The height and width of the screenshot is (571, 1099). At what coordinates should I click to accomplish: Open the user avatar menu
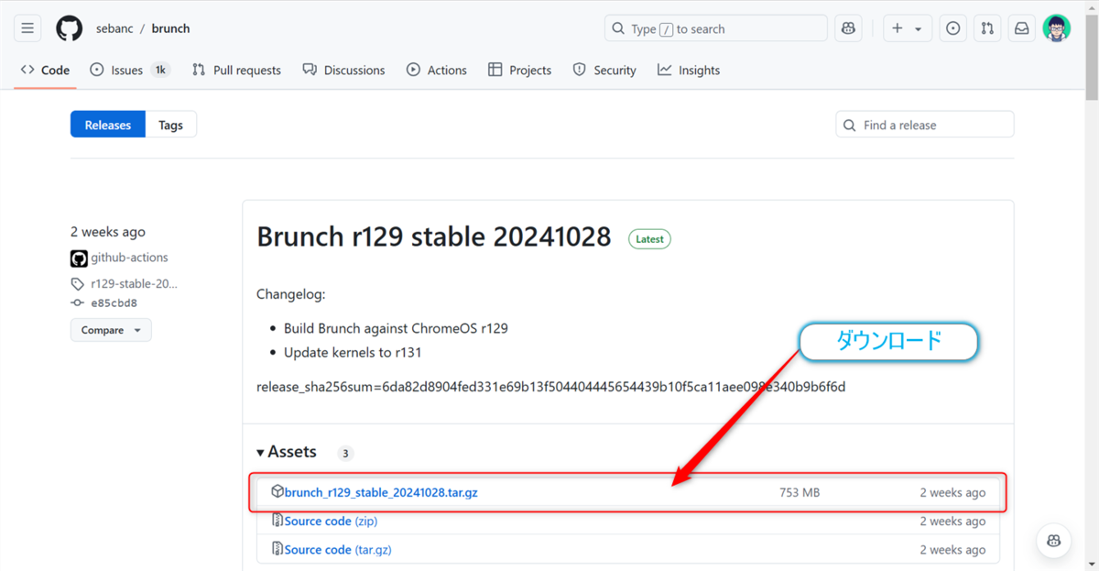[x=1056, y=28]
